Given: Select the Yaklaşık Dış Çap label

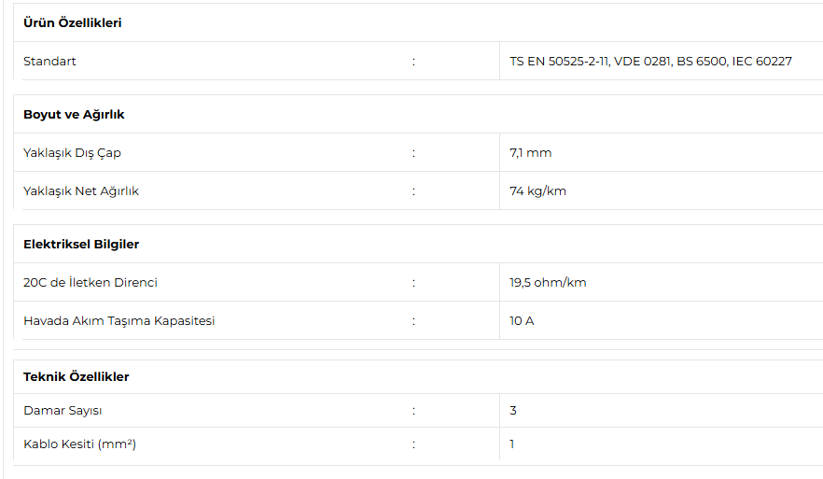Looking at the screenshot, I should (x=72, y=153).
